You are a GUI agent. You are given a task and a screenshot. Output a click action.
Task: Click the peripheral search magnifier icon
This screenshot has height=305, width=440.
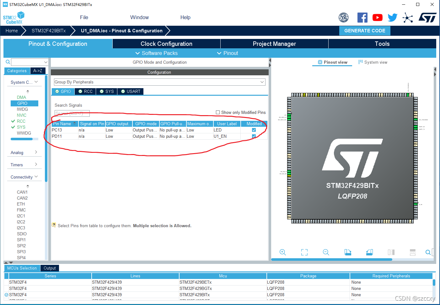8,62
